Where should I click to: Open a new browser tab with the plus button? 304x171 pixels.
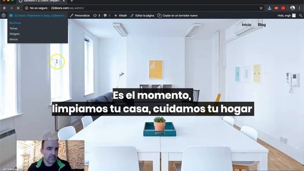72,1
